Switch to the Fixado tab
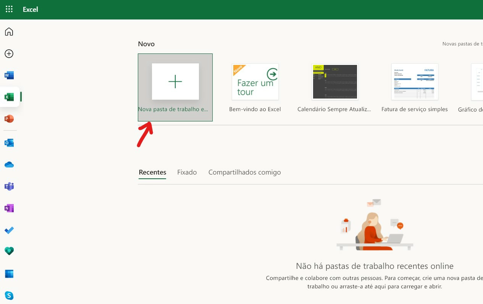Screen dimensions: 483x304 coord(187,172)
